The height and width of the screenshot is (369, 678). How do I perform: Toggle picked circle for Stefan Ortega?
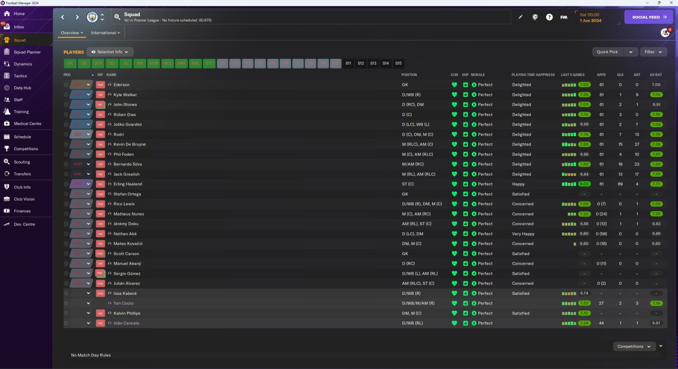(66, 194)
